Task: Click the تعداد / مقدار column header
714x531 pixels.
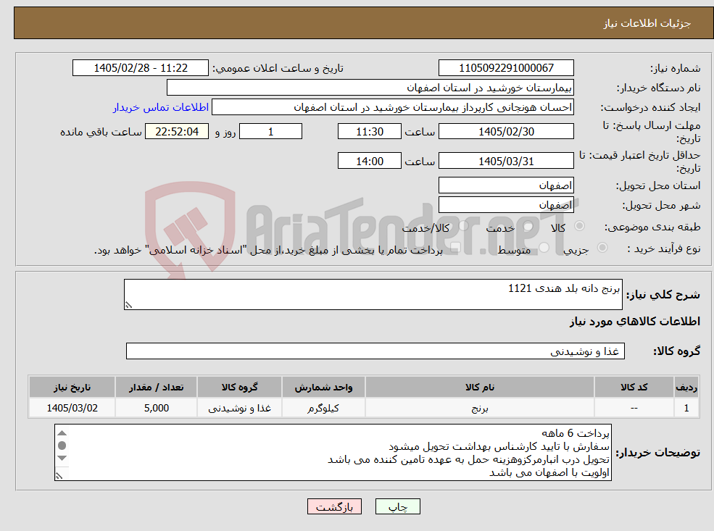Action: coord(156,388)
